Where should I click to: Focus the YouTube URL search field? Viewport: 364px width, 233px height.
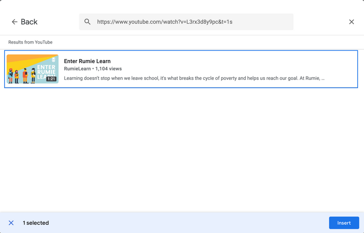[186, 22]
